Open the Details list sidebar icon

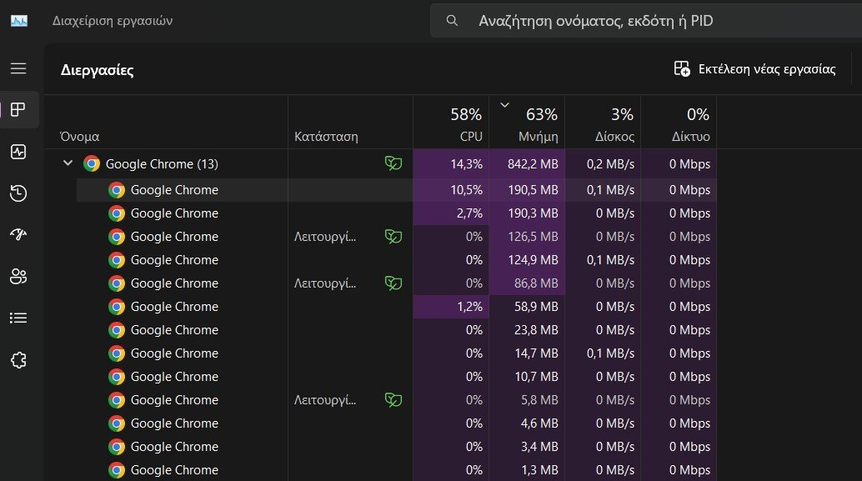(x=18, y=318)
